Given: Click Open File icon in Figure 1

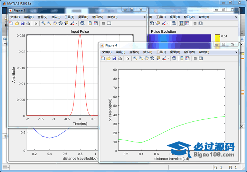Looking at the screenshot, I should (x=17, y=23).
